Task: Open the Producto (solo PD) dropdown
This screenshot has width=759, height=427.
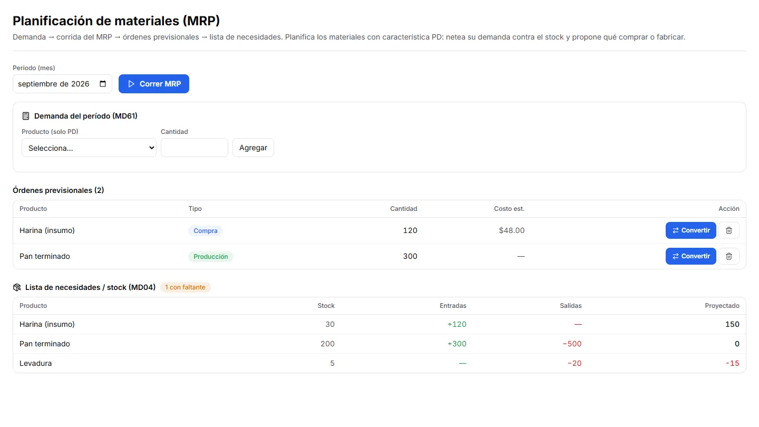Action: (89, 148)
